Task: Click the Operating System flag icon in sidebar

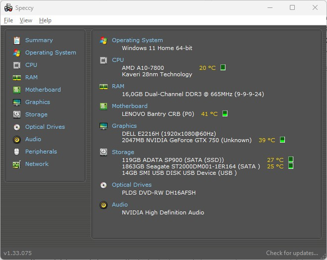Action: coord(17,53)
